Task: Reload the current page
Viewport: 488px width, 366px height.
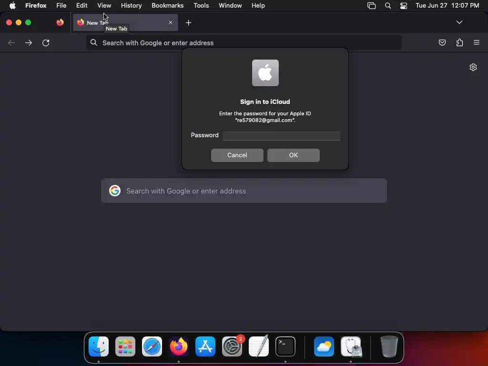Action: coord(46,42)
